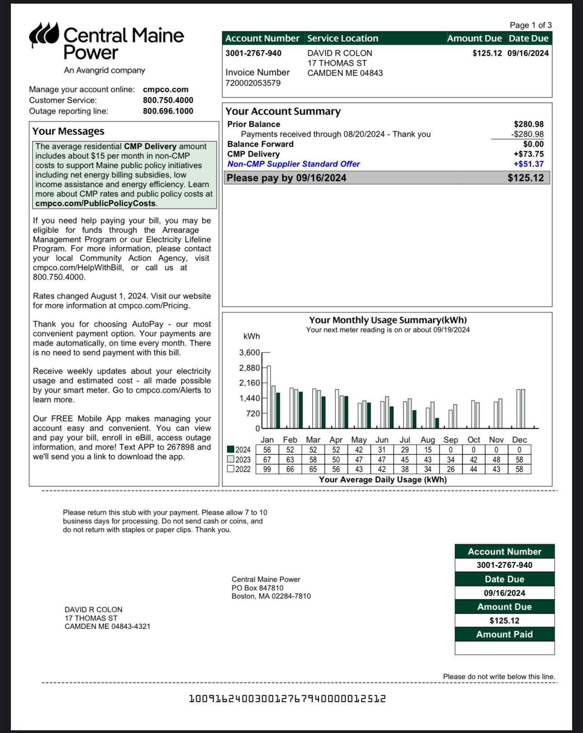
Task: Click the Customer Service number 800.750.4000
Action: tap(168, 100)
